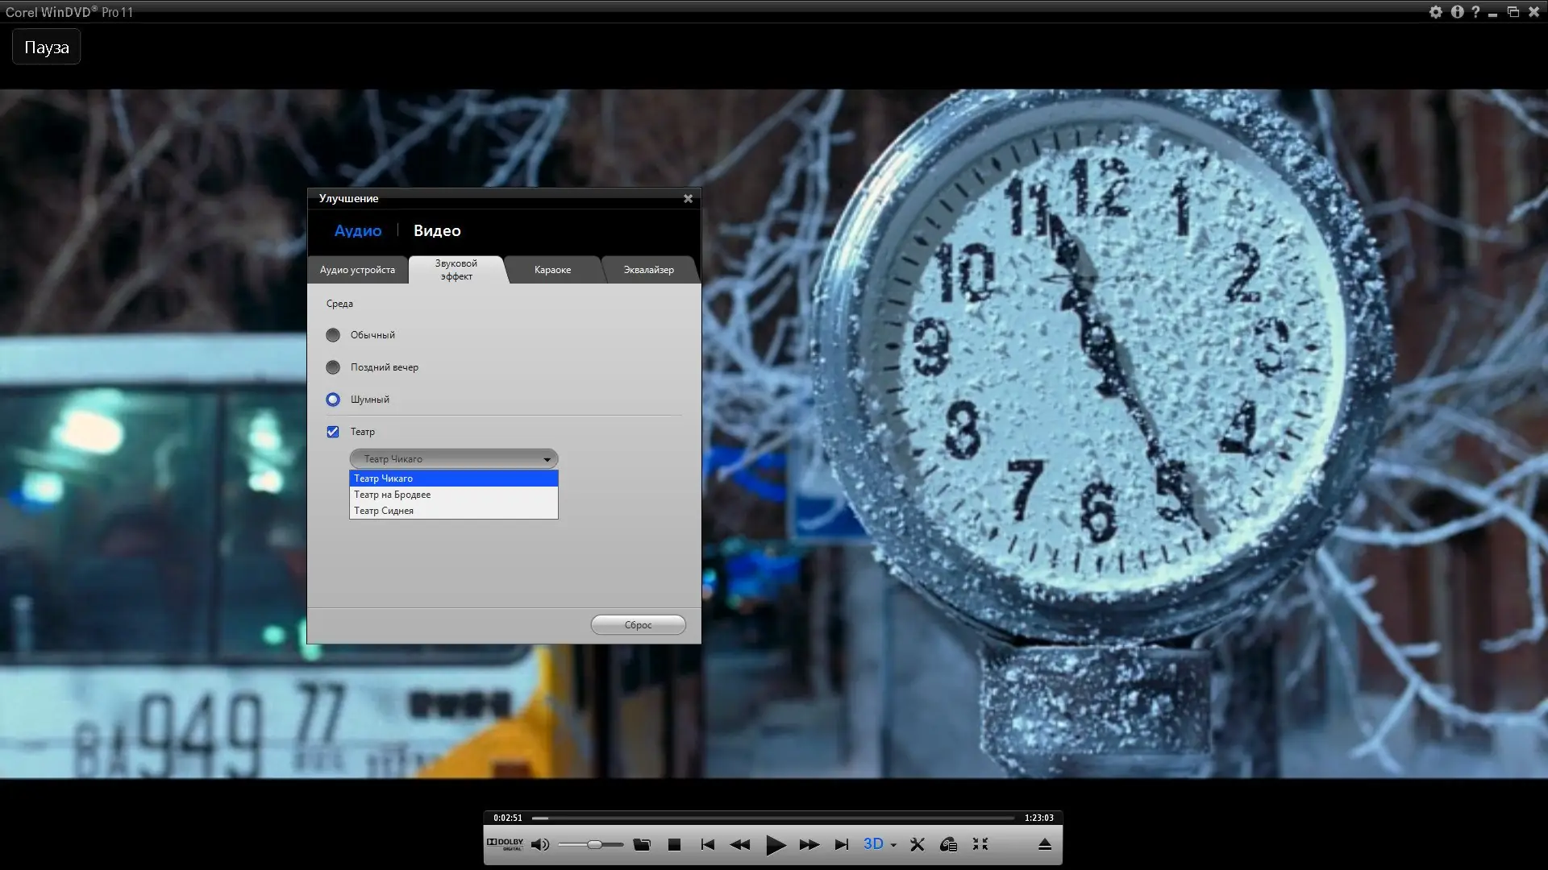1548x870 pixels.
Task: Eject disc with the eject icon
Action: click(1044, 844)
